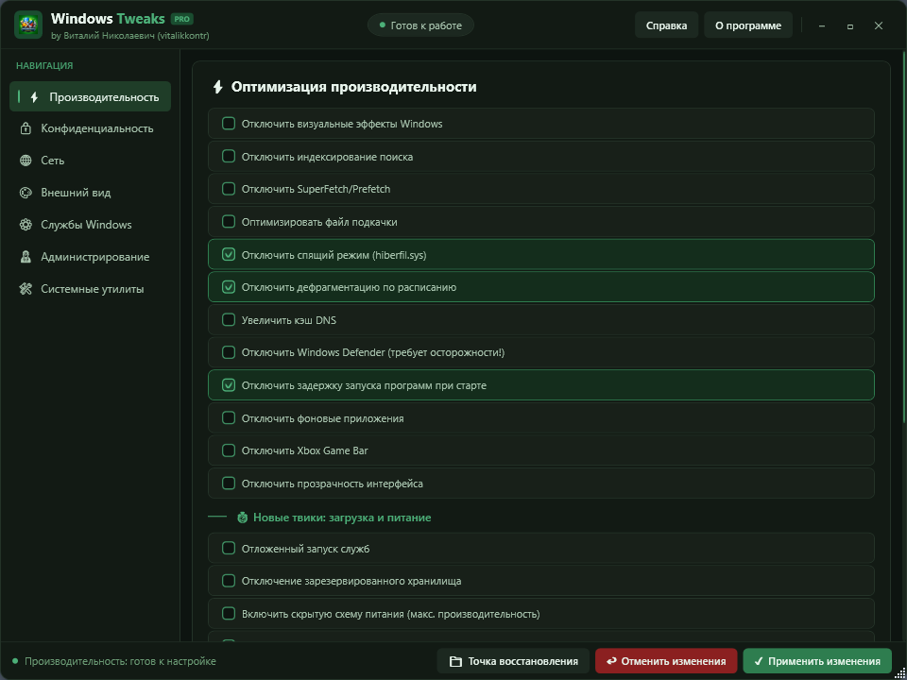Click the undo arrow icon on Отменить изменения
The width and height of the screenshot is (907, 680).
pyautogui.click(x=611, y=661)
